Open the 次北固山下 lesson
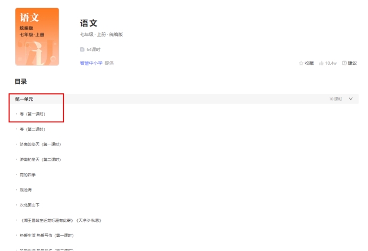368x251 pixels. [x=30, y=205]
